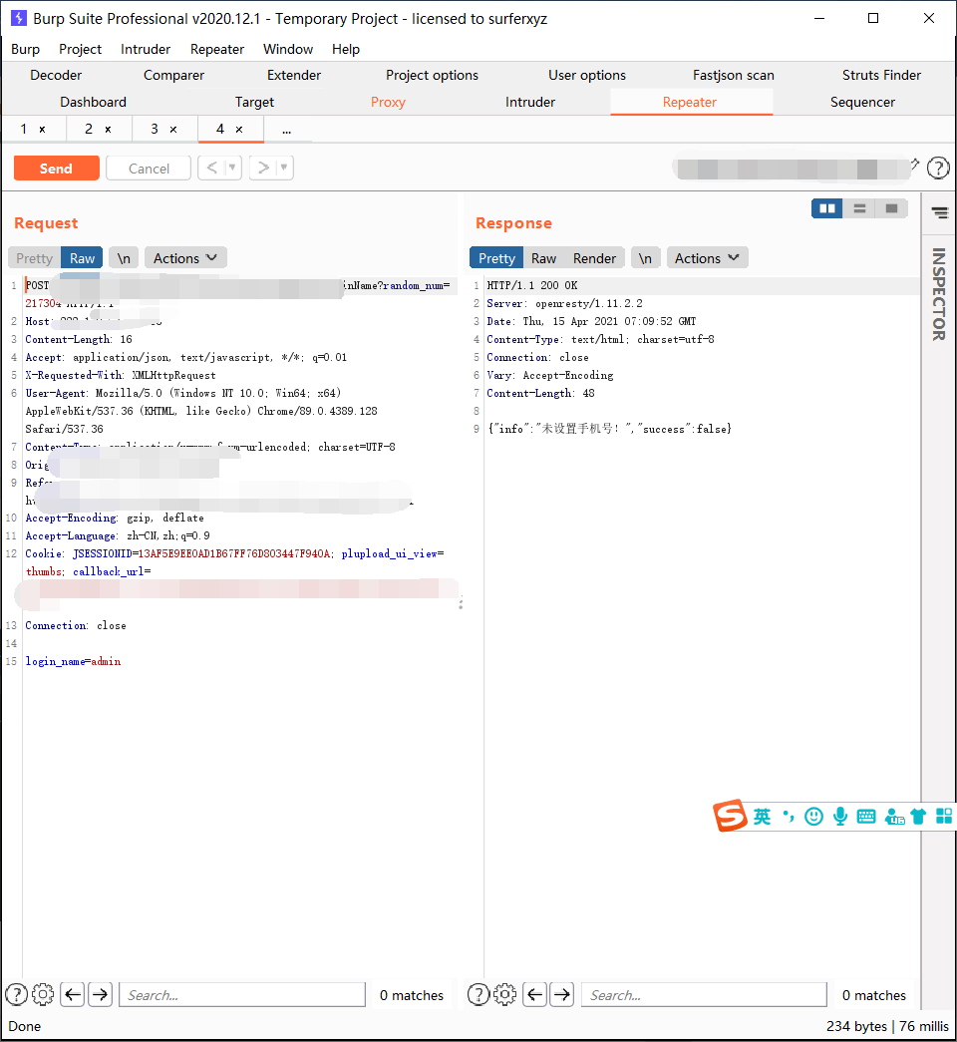The image size is (957, 1042).
Task: Close Repeater request tab 2
Action: coord(108,130)
